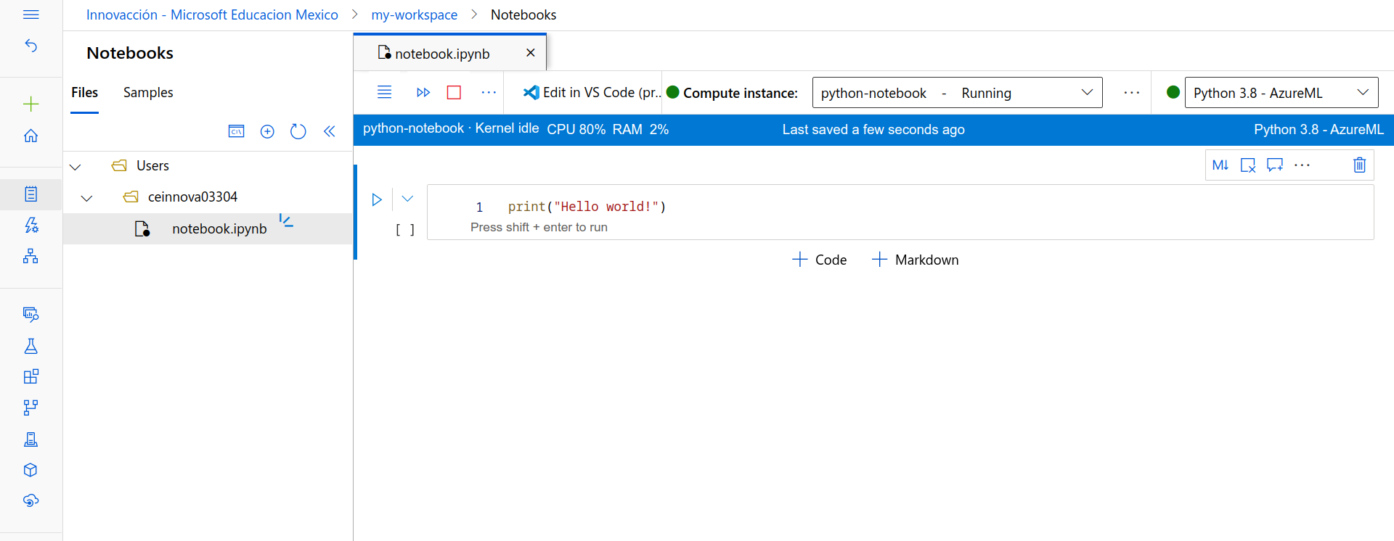Viewport: 1394px width, 541px height.
Task: Click 'Last saved a few seconds ago' text
Action: [873, 129]
